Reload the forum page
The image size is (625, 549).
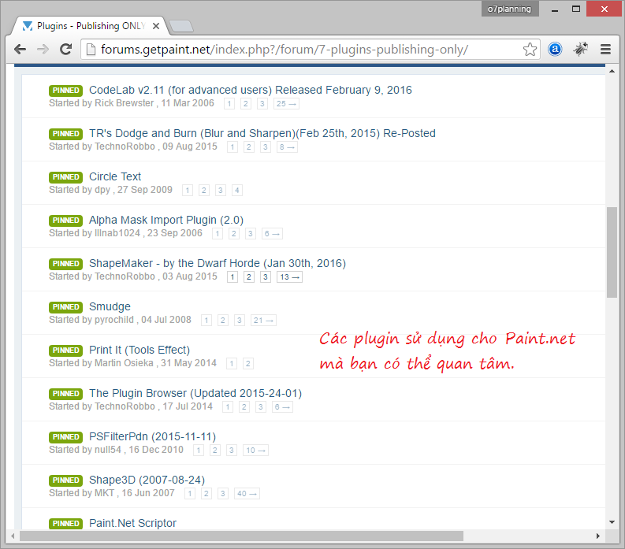point(65,50)
